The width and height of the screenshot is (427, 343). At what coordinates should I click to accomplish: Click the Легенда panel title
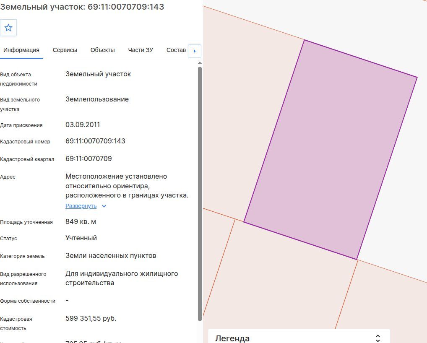coord(232,338)
